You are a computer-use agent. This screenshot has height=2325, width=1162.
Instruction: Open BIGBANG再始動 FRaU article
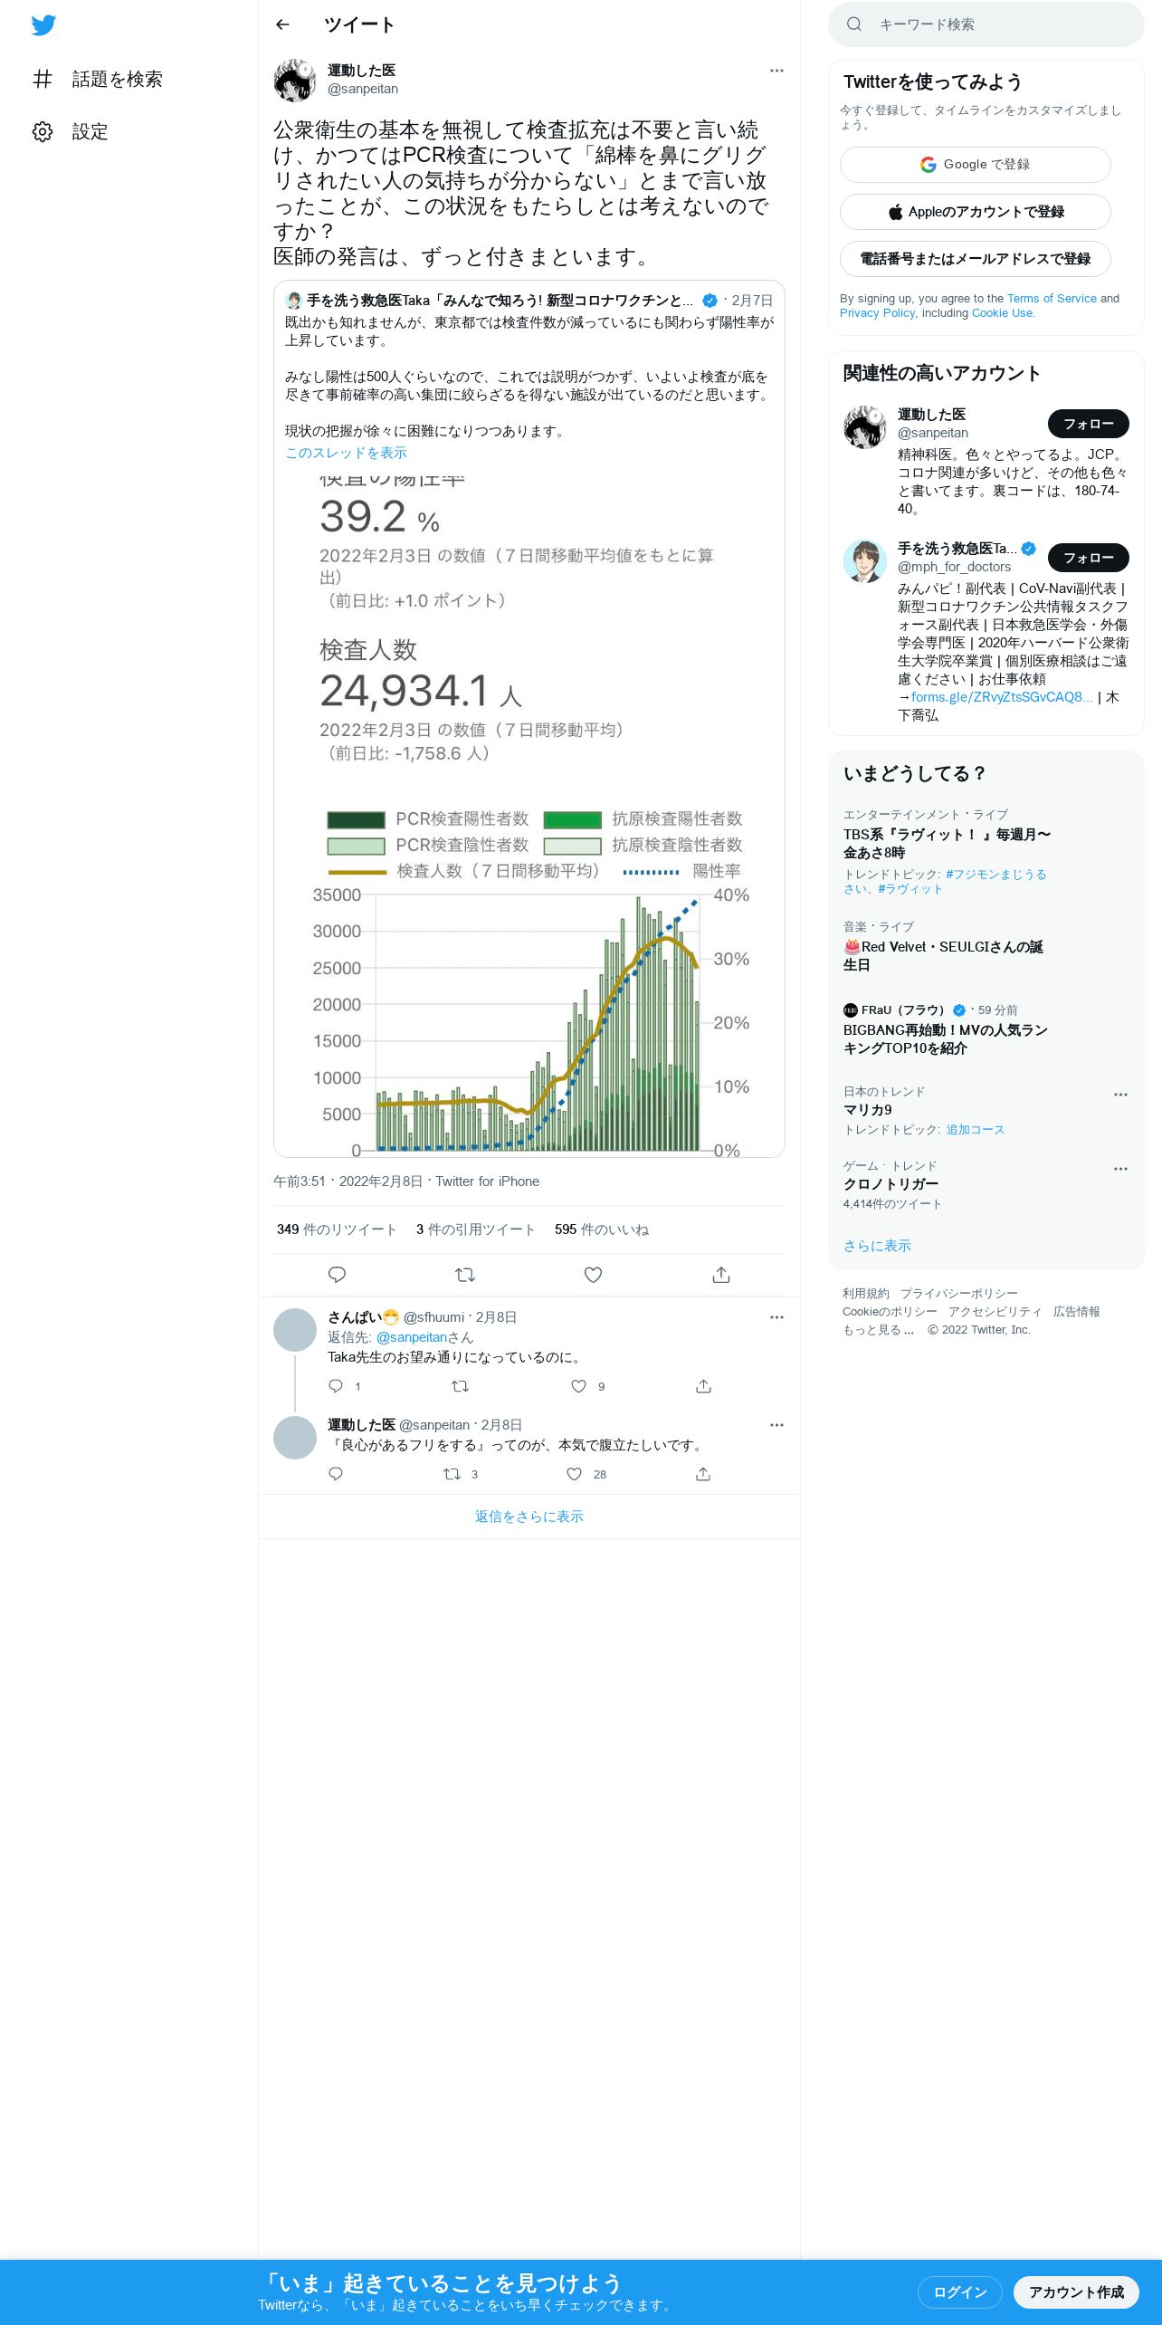click(x=946, y=1039)
